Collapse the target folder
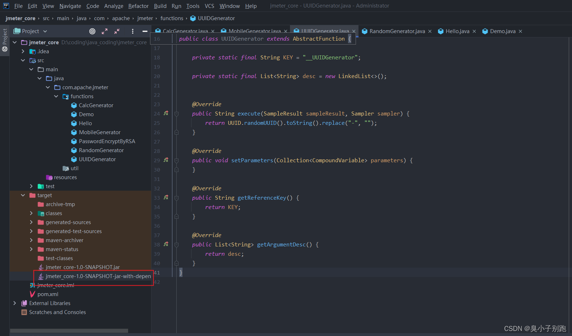The image size is (572, 336). (x=23, y=195)
